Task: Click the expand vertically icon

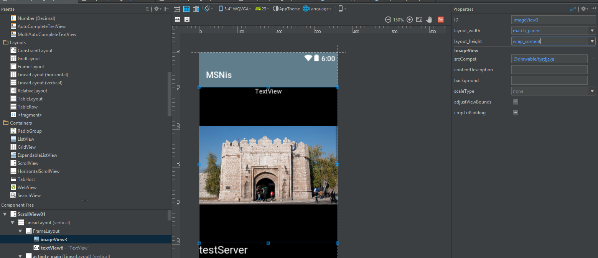Action: (187, 20)
